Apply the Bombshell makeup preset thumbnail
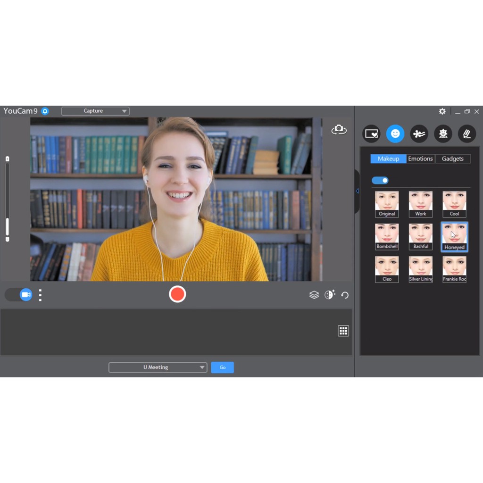The image size is (483, 483). click(x=387, y=236)
